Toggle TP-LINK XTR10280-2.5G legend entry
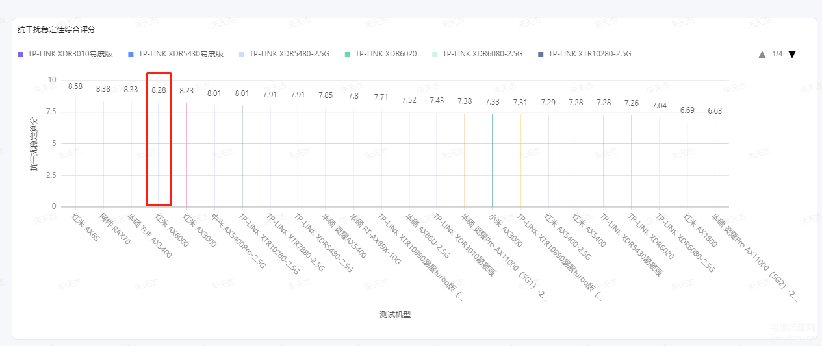The height and width of the screenshot is (346, 822). [x=585, y=54]
